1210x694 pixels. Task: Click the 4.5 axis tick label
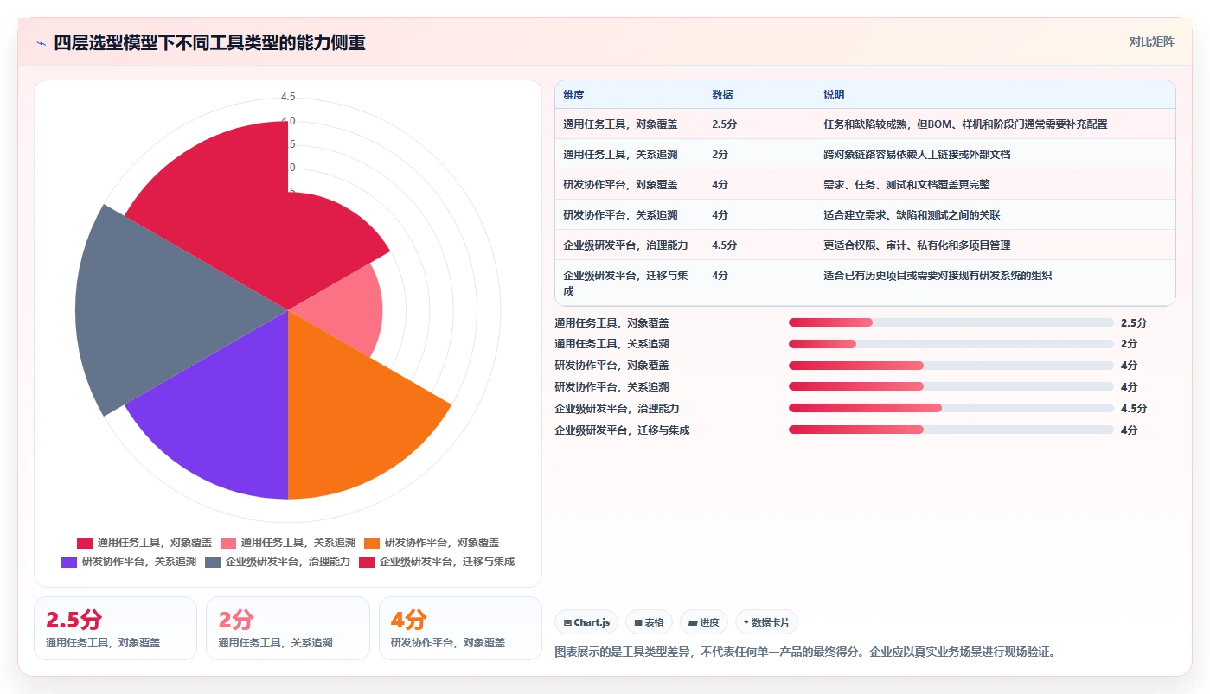click(x=288, y=97)
